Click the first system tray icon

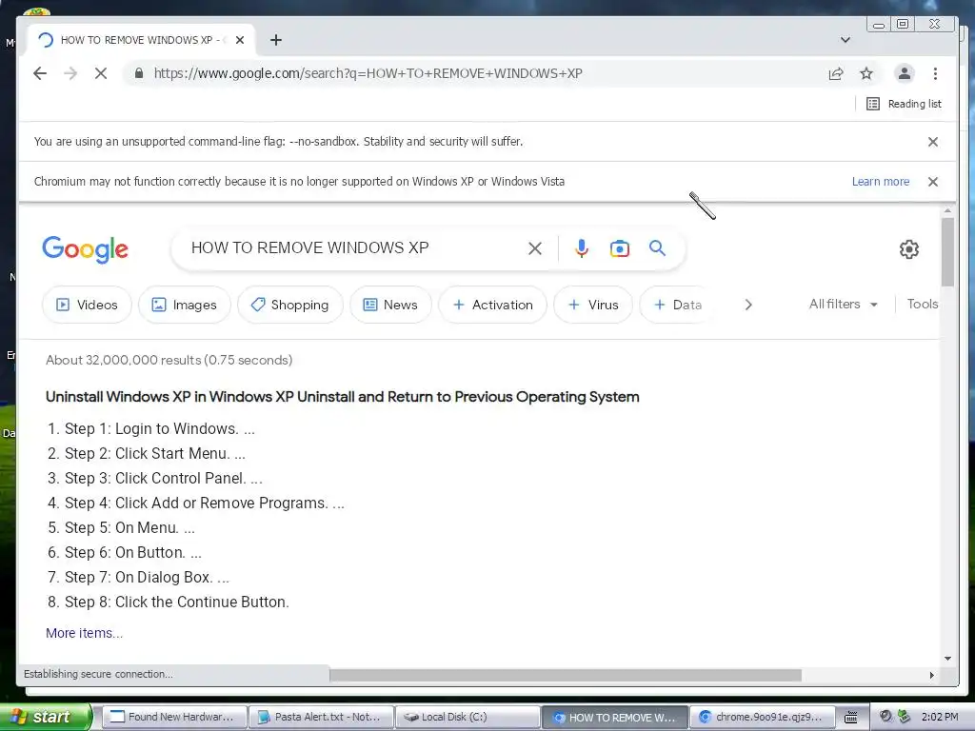pyautogui.click(x=886, y=717)
